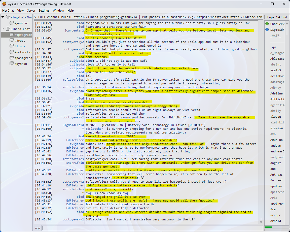Click the Xing-Hai-Zhan server icon
Viewport: 290px width, 232px height.
tap(8, 17)
